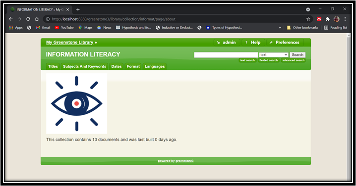Open the Apps bookmarks shortcut

[x=16, y=28]
